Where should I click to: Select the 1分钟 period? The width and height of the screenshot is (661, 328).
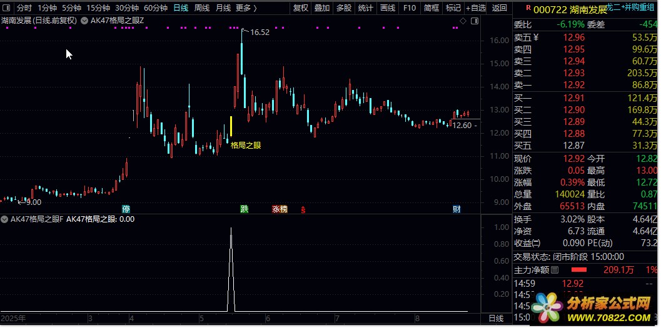[x=48, y=7]
